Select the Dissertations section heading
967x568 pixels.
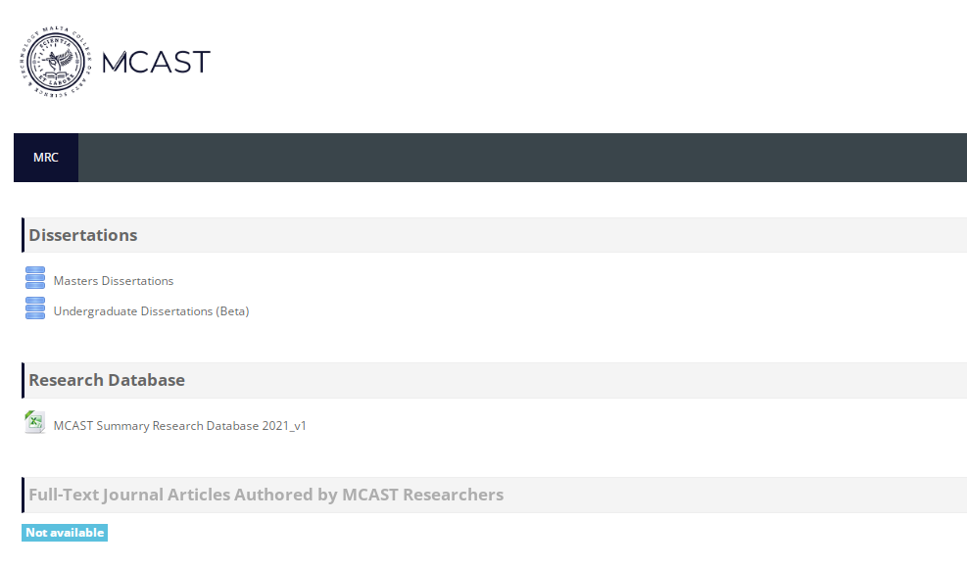(x=83, y=235)
